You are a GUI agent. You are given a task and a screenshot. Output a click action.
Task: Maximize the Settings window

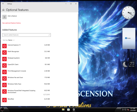(71, 4)
